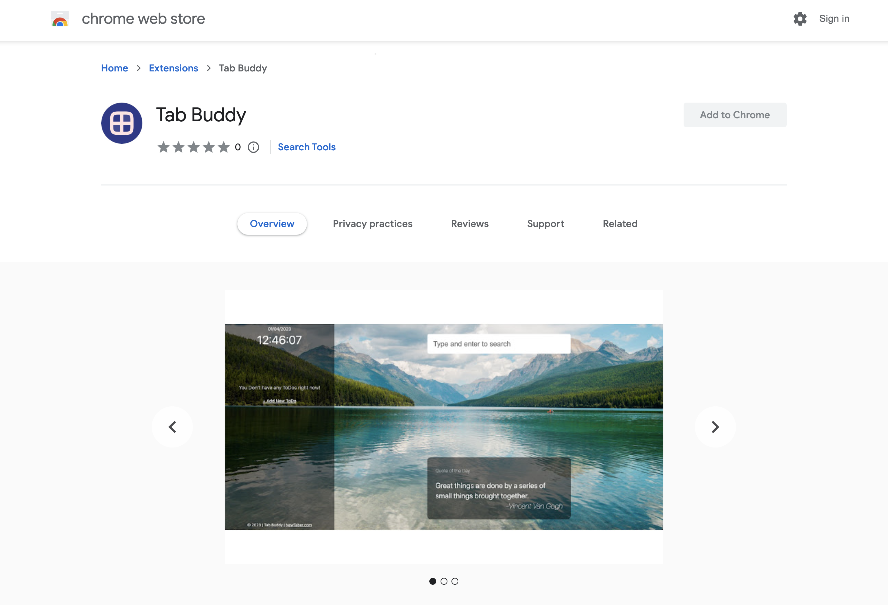Click the fifth rating star

pos(224,147)
